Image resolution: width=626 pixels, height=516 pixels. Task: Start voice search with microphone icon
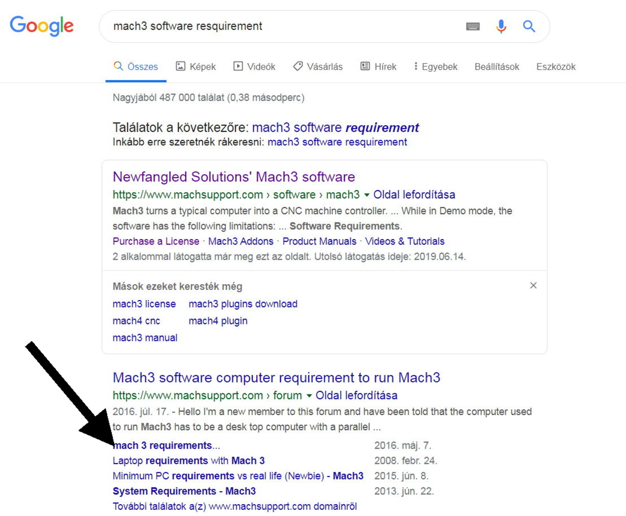(501, 26)
